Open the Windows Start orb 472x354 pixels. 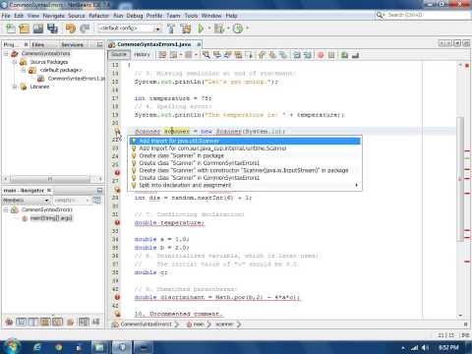(x=12, y=347)
